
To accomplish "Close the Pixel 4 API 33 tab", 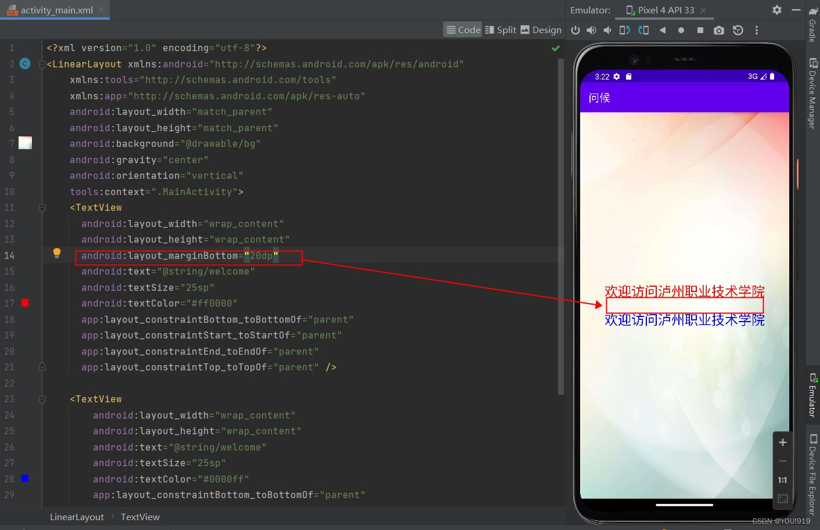I will (703, 10).
